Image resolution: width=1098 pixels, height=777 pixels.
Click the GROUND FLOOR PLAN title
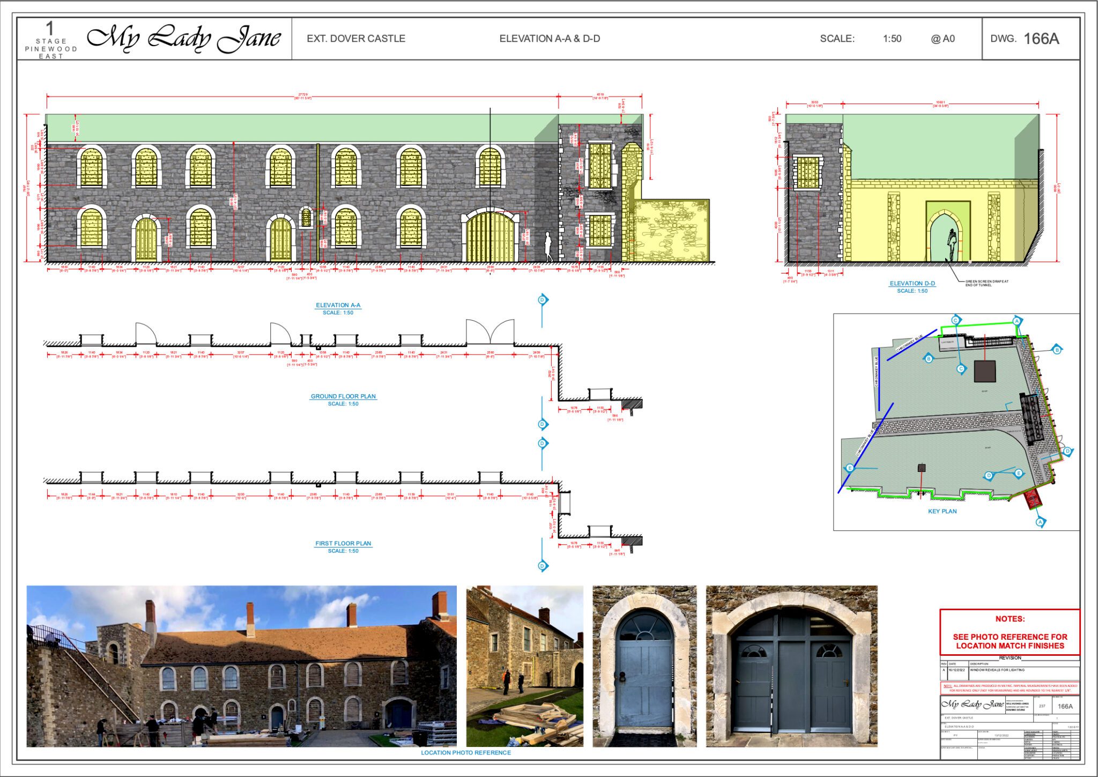pyautogui.click(x=343, y=396)
